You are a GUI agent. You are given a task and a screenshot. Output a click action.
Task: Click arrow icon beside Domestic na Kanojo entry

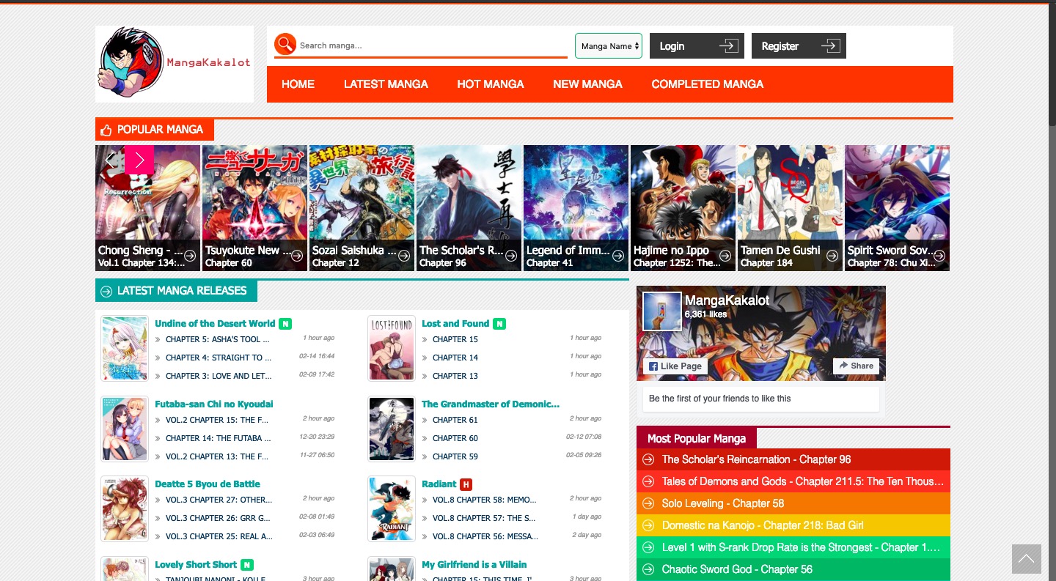point(648,525)
